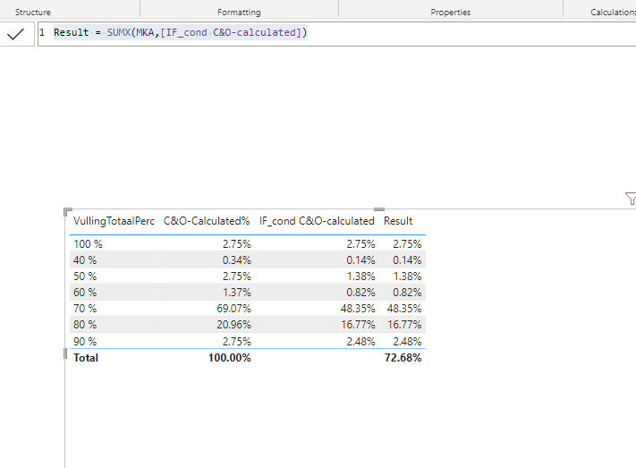The image size is (636, 468).
Task: Click the 1.38% value in Result column
Action: tap(407, 277)
